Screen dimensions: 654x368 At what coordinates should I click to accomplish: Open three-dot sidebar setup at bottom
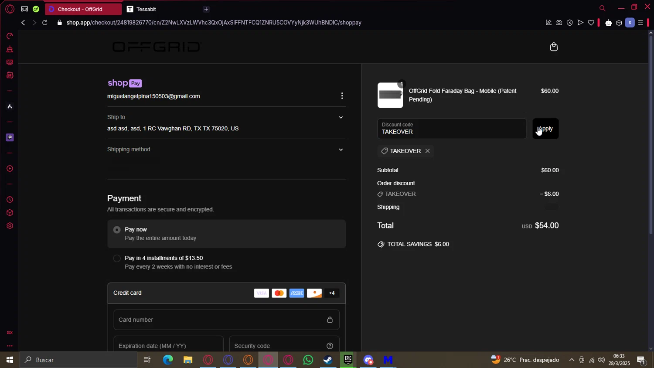tap(10, 346)
